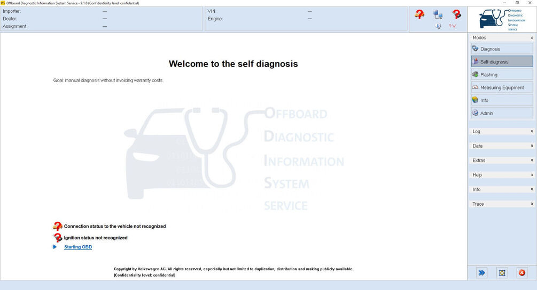The height and width of the screenshot is (290, 537).
Task: Click the Starting OBD link
Action: 78,247
